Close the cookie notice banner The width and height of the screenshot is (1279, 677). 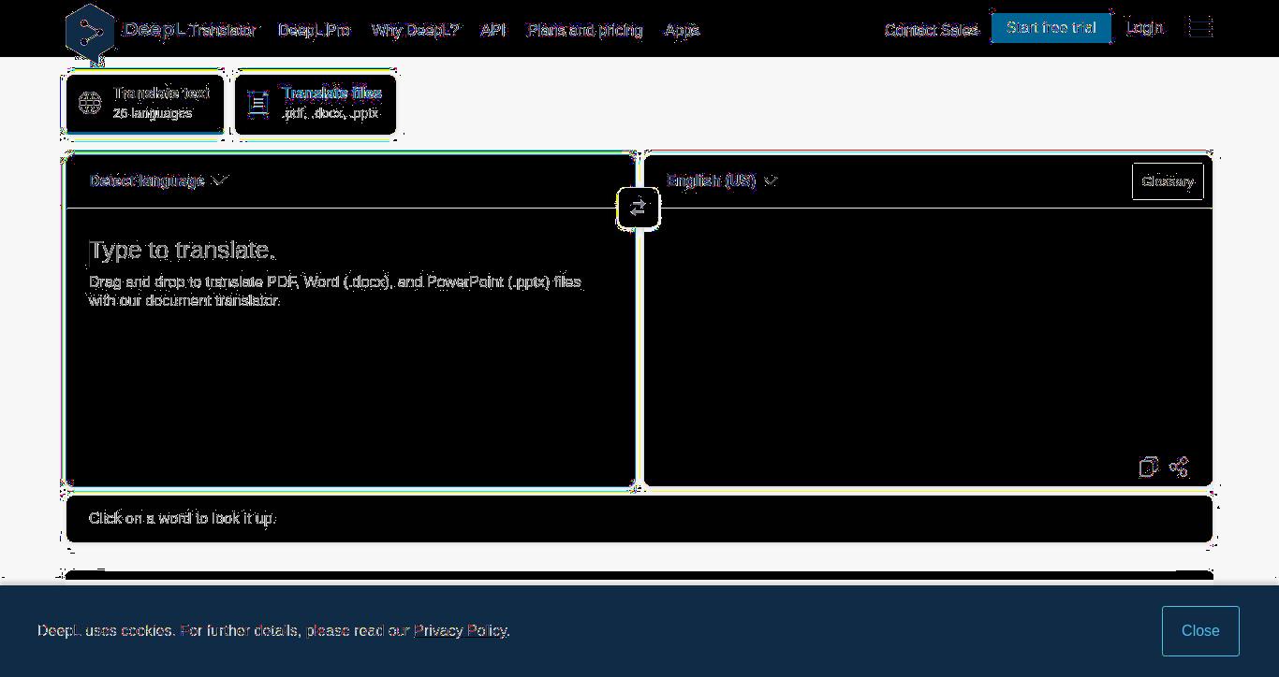[x=1200, y=631]
